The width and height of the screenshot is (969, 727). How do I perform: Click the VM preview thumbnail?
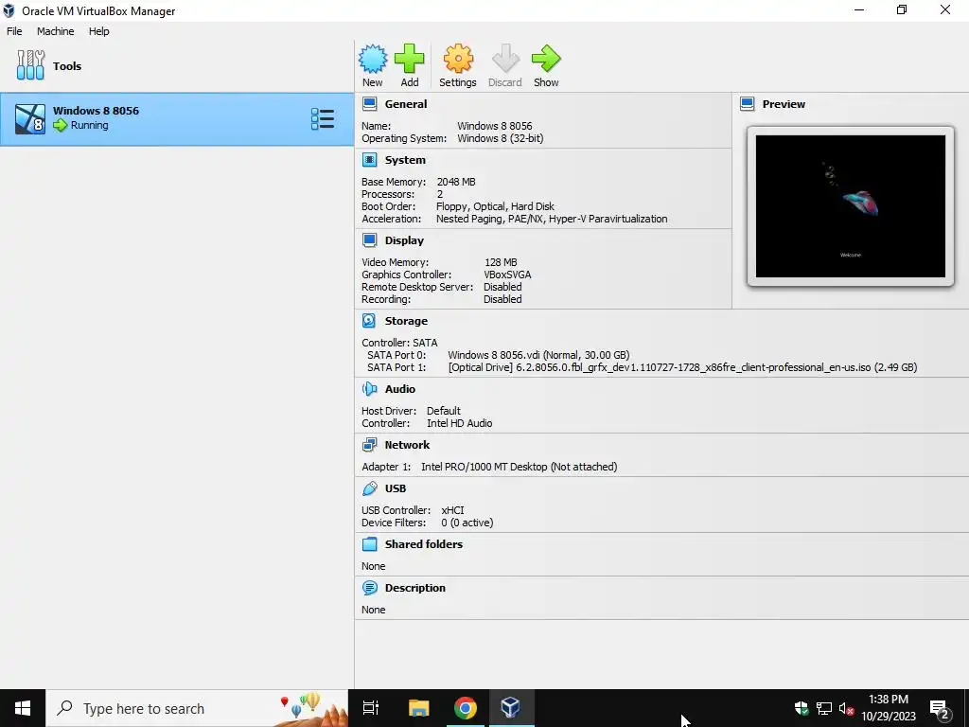[851, 206]
